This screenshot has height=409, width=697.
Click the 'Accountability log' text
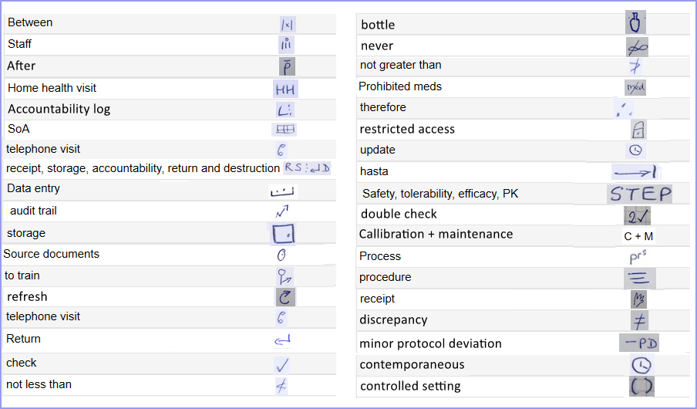tap(59, 109)
